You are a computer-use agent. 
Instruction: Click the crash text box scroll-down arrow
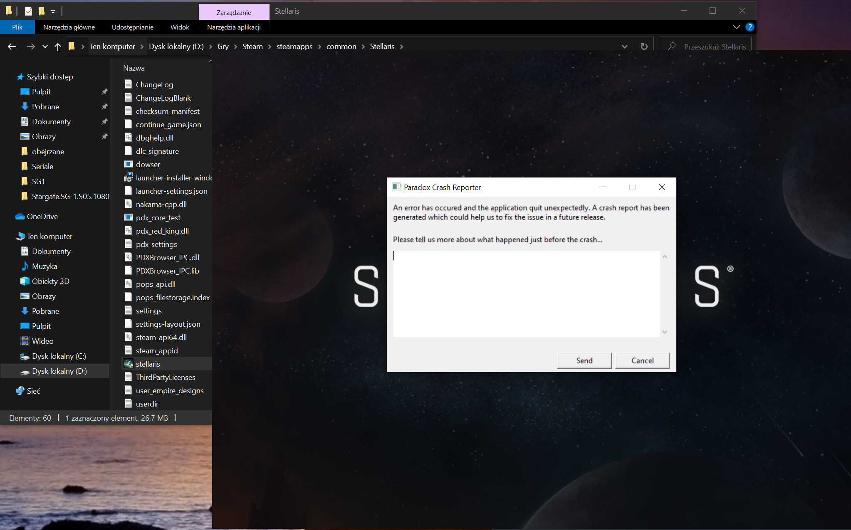coord(665,332)
